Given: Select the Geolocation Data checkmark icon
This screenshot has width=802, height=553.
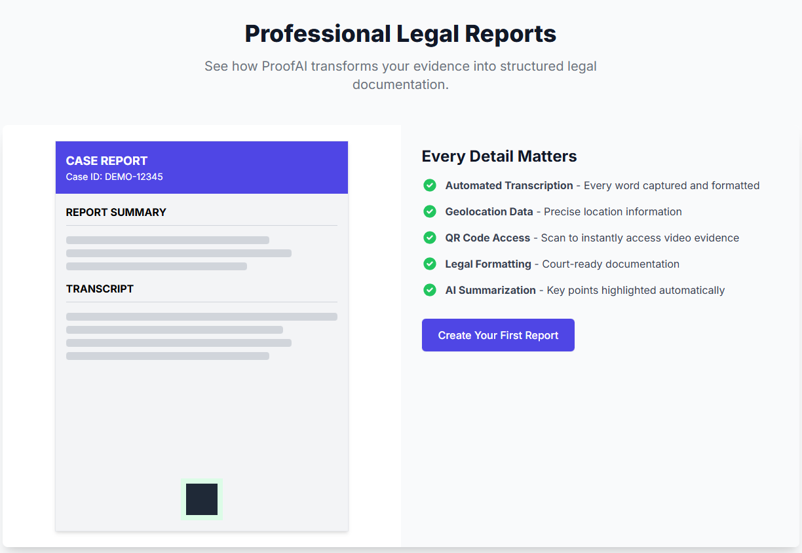Looking at the screenshot, I should [430, 211].
